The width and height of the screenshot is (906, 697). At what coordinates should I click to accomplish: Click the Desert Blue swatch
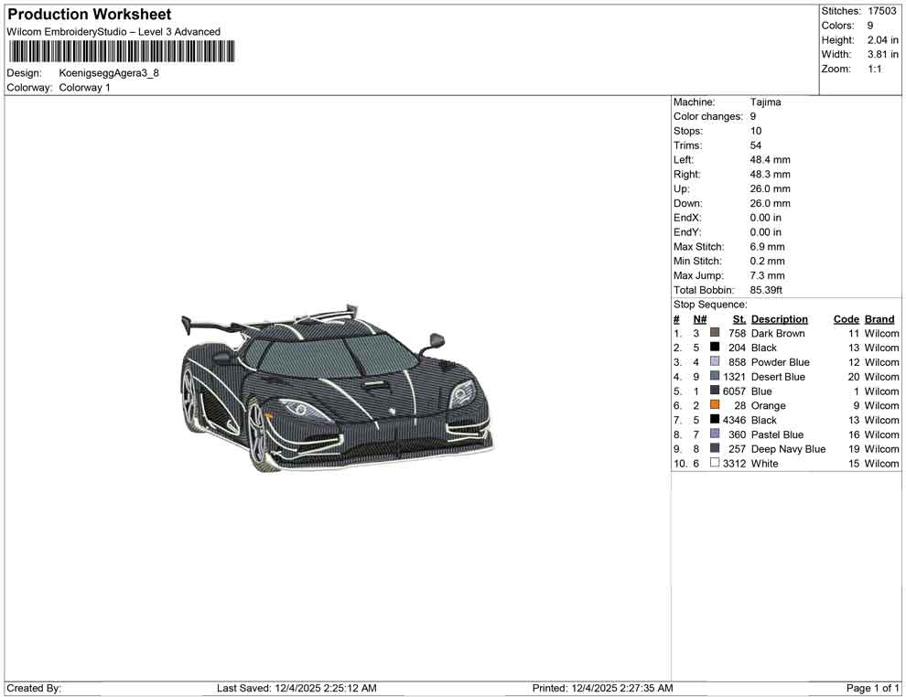click(x=714, y=377)
